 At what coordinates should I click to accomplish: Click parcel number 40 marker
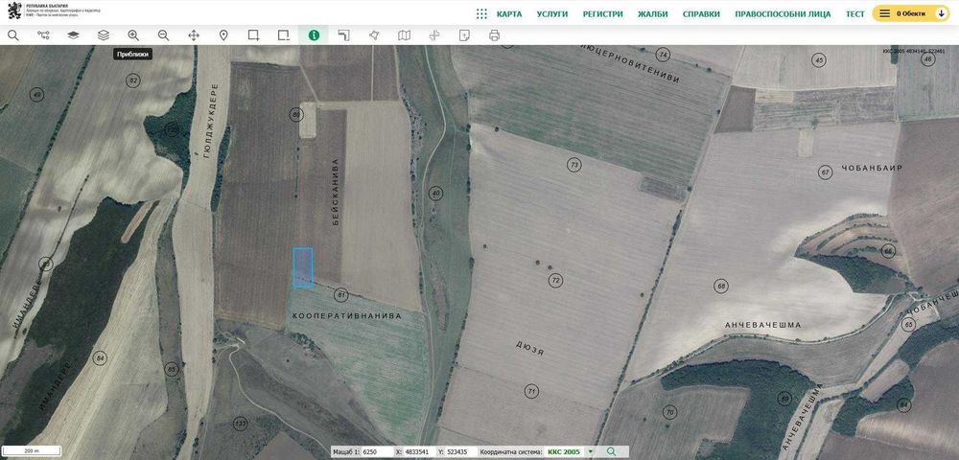point(435,194)
